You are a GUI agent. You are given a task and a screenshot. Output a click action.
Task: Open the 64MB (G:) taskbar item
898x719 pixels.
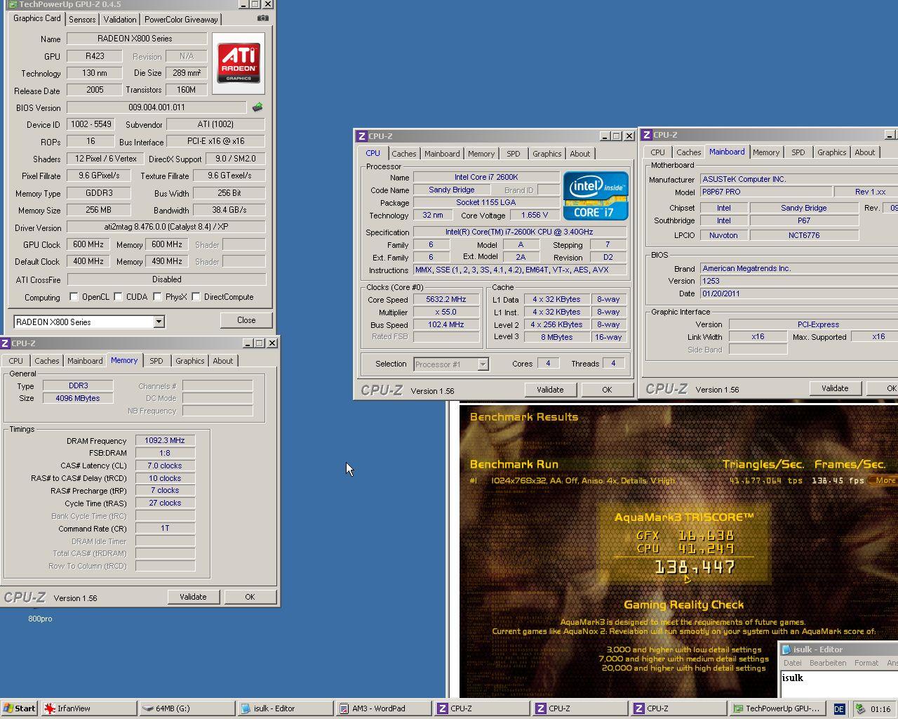point(187,708)
